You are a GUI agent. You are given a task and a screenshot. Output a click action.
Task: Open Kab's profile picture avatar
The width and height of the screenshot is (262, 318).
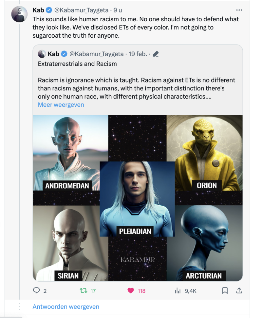[x=19, y=14]
